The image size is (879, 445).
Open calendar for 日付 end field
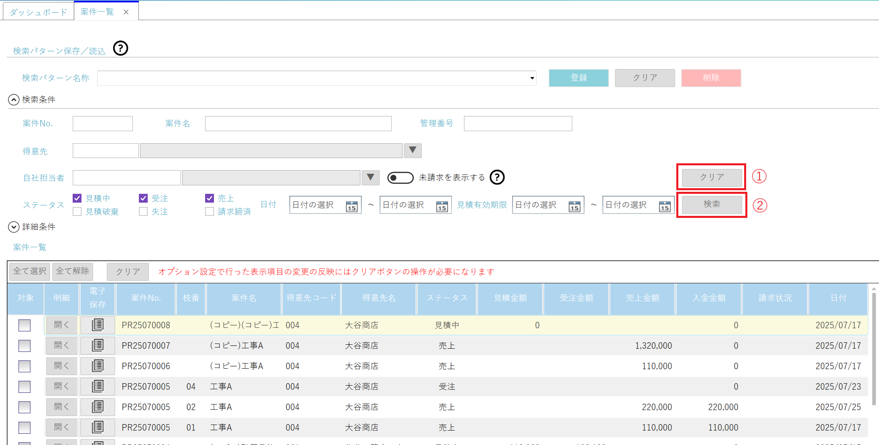pos(442,206)
